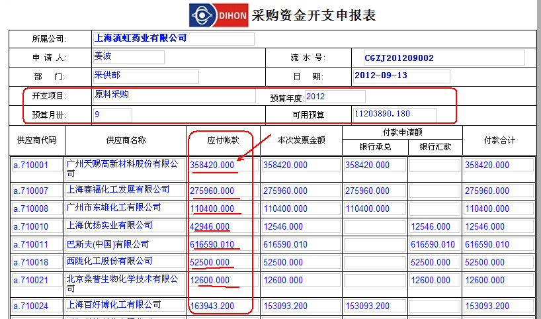Click empty 银行汇款 field for a.710001
Screen dimensions: 541x319
tap(435, 165)
